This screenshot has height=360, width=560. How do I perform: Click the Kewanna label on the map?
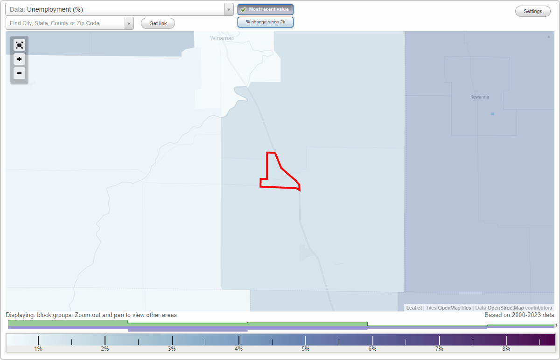[x=479, y=97]
